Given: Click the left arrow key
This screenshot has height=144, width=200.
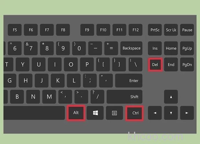Looking at the screenshot, I should (x=155, y=113).
